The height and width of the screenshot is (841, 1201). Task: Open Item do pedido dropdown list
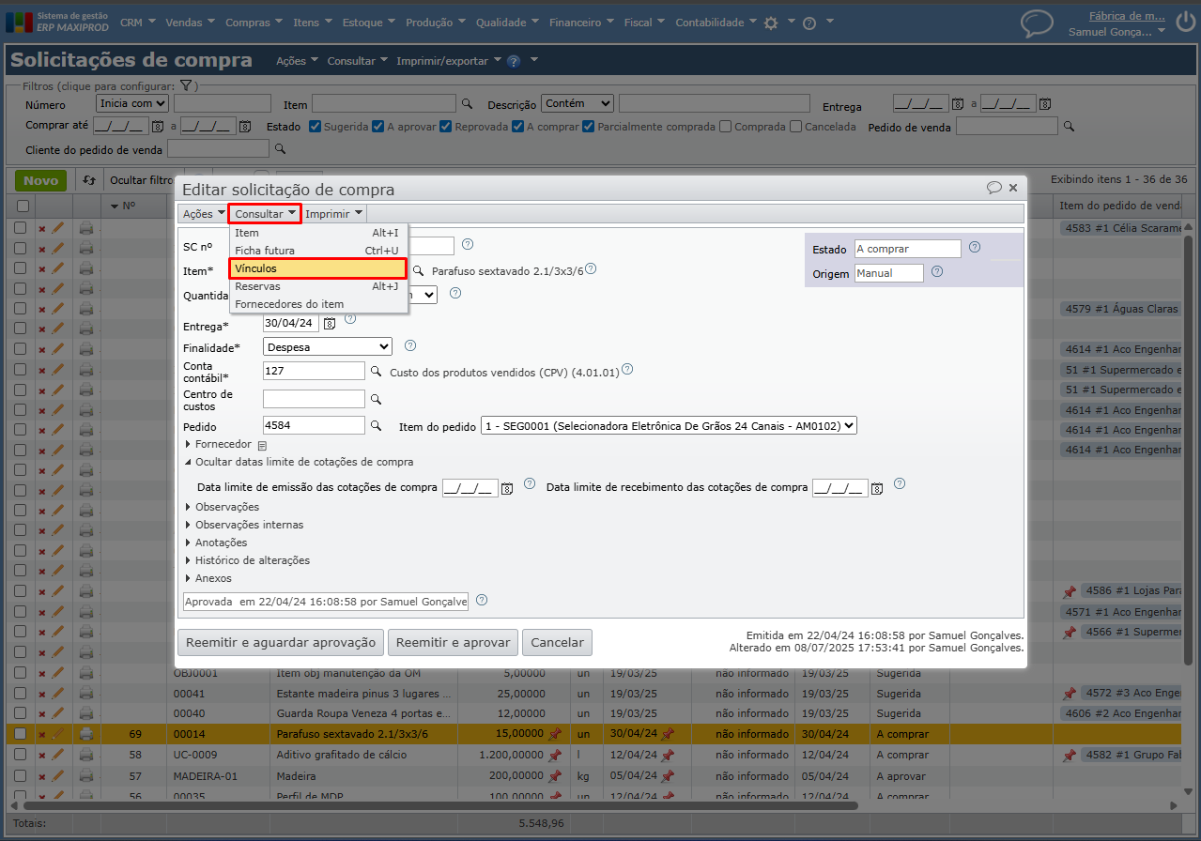click(x=669, y=426)
